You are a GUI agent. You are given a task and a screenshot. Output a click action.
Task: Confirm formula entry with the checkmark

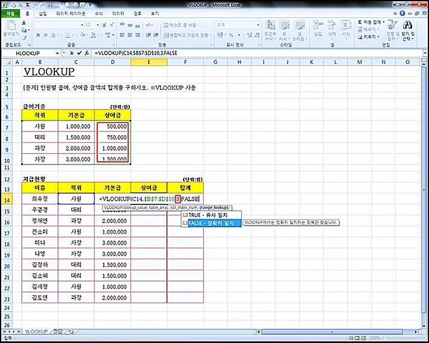tap(79, 53)
